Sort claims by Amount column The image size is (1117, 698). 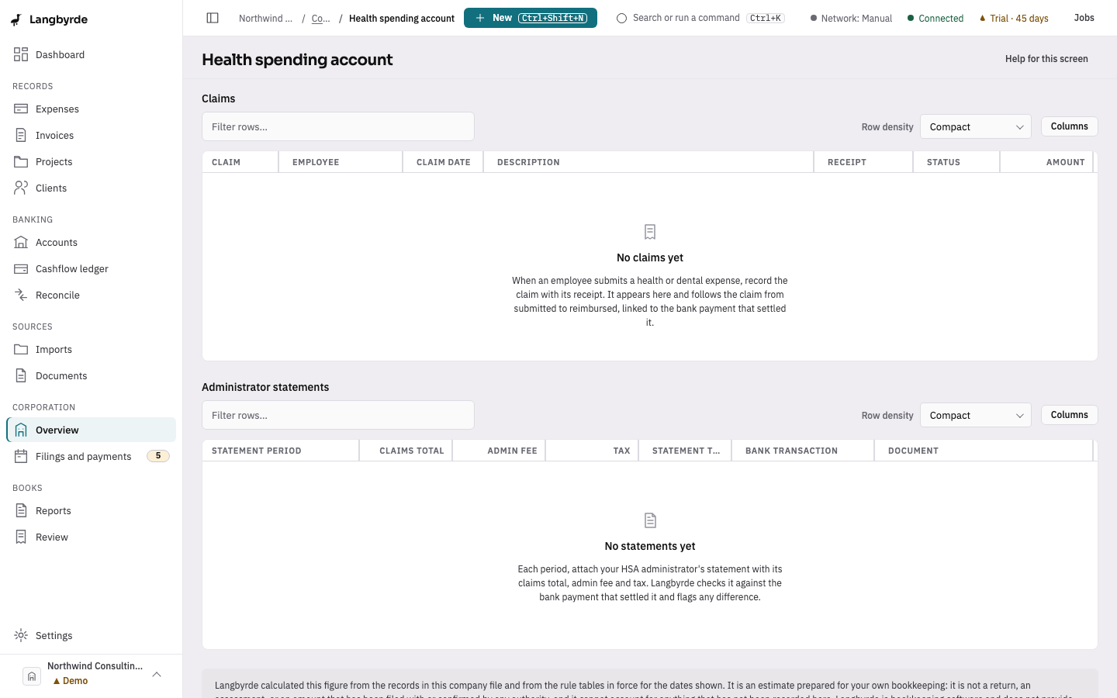(x=1046, y=162)
